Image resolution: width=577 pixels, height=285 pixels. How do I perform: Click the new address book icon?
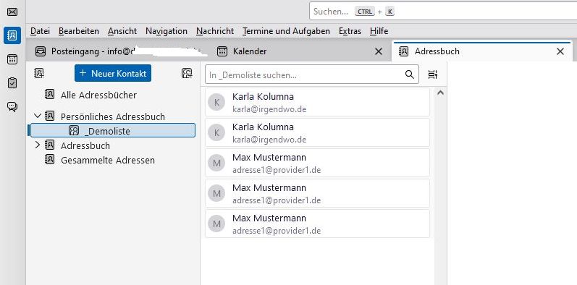(39, 73)
